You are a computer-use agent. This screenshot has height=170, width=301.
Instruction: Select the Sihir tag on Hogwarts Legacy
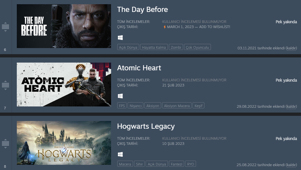(139, 164)
